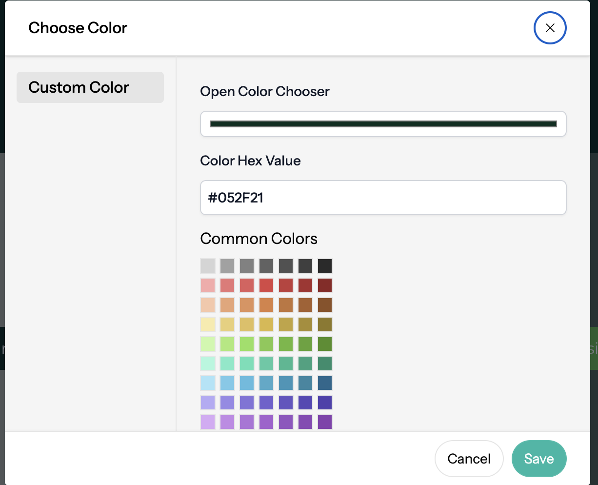The width and height of the screenshot is (598, 485).
Task: Save the chosen color
Action: tap(539, 459)
